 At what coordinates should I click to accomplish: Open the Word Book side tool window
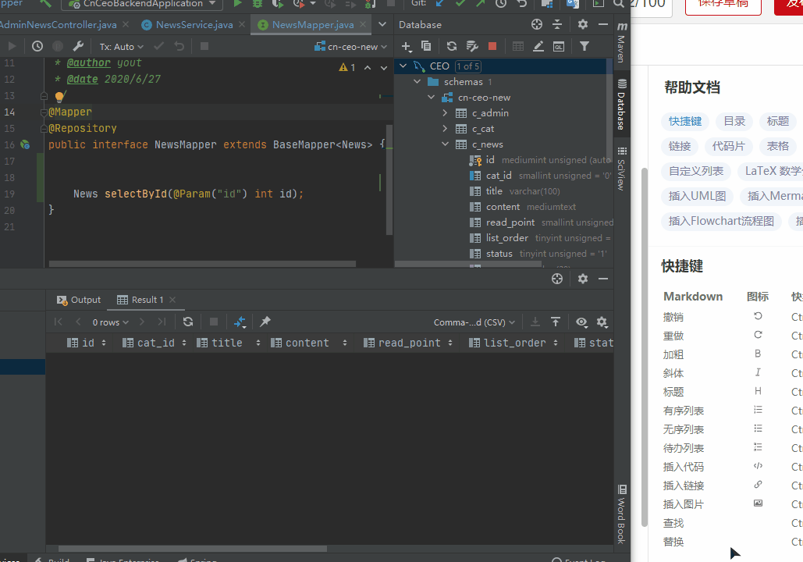[x=622, y=514]
